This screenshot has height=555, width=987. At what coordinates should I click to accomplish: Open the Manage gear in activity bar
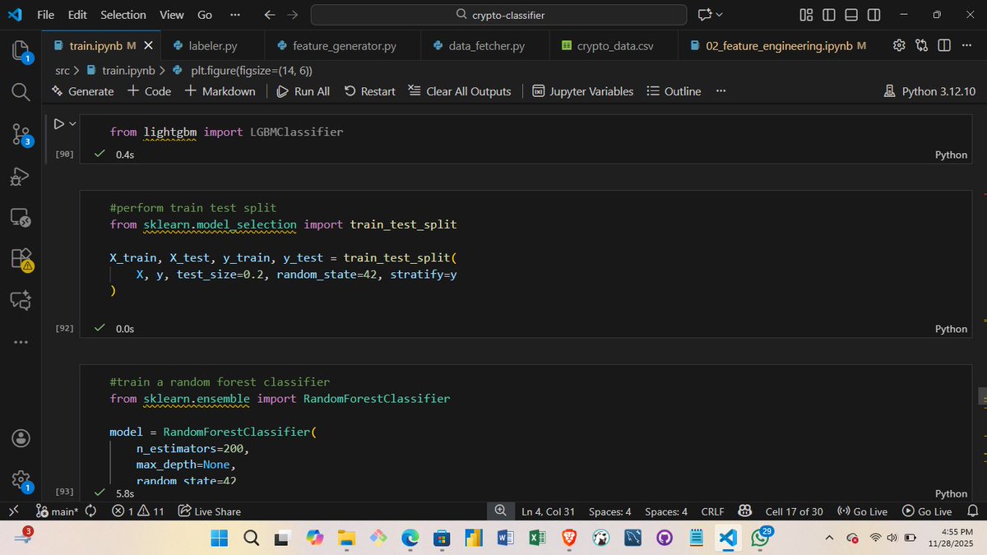coord(21,480)
